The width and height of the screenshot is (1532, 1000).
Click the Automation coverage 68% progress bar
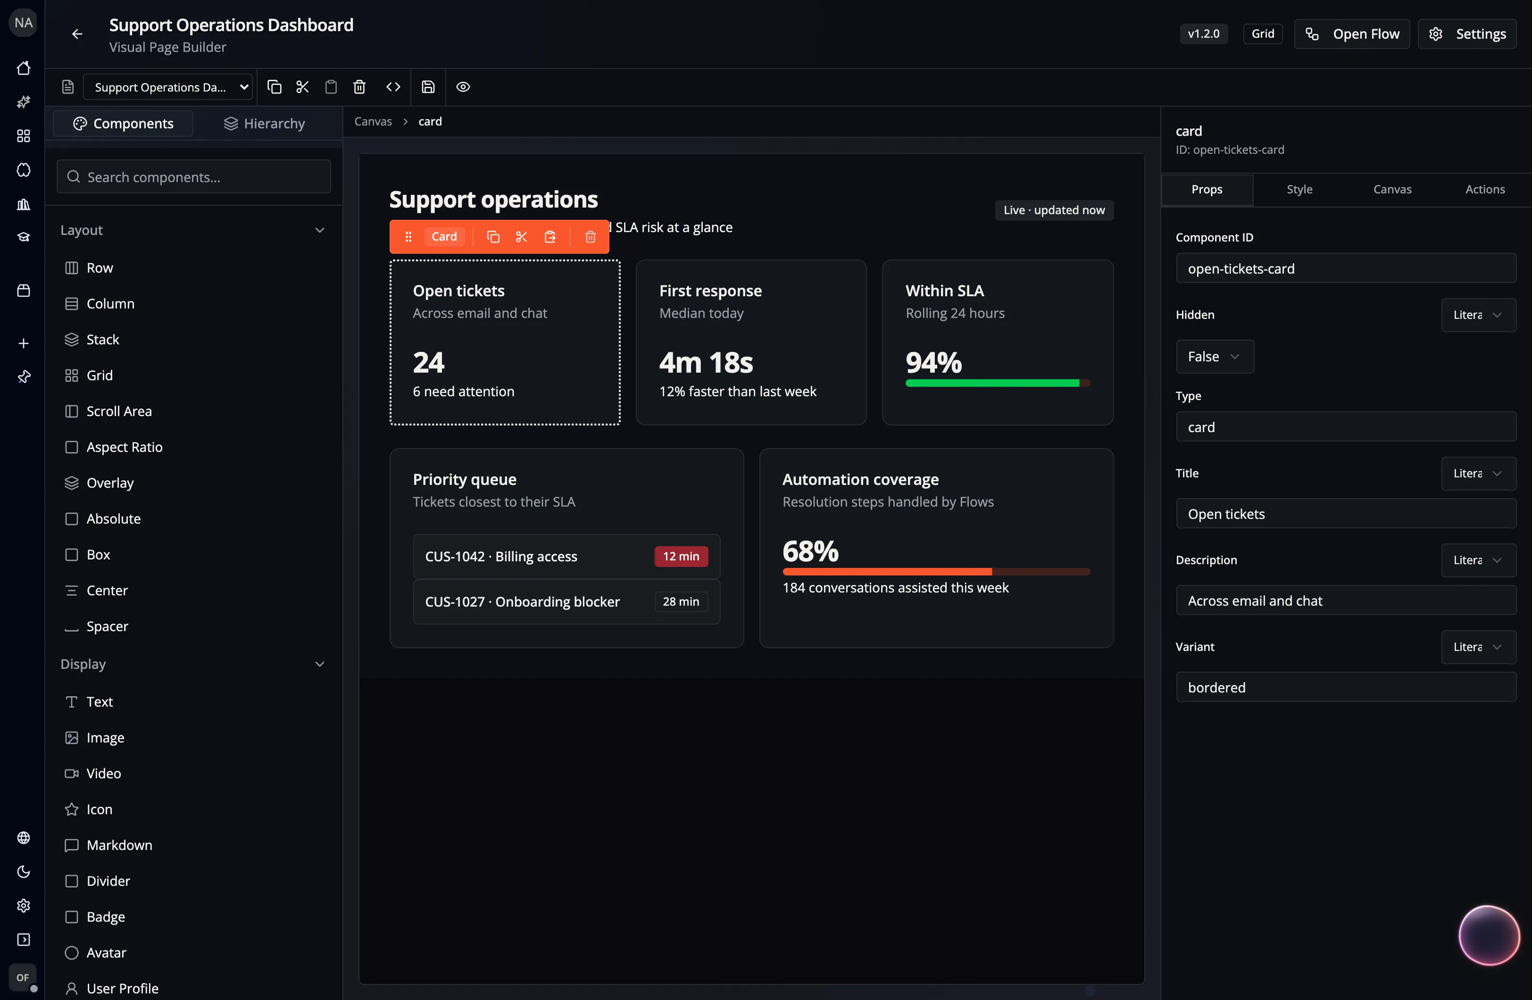(936, 573)
